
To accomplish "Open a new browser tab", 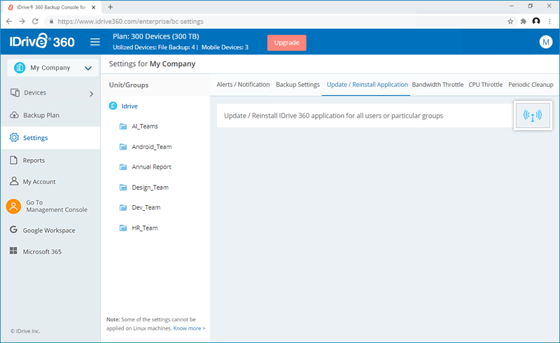I will tap(111, 7).
